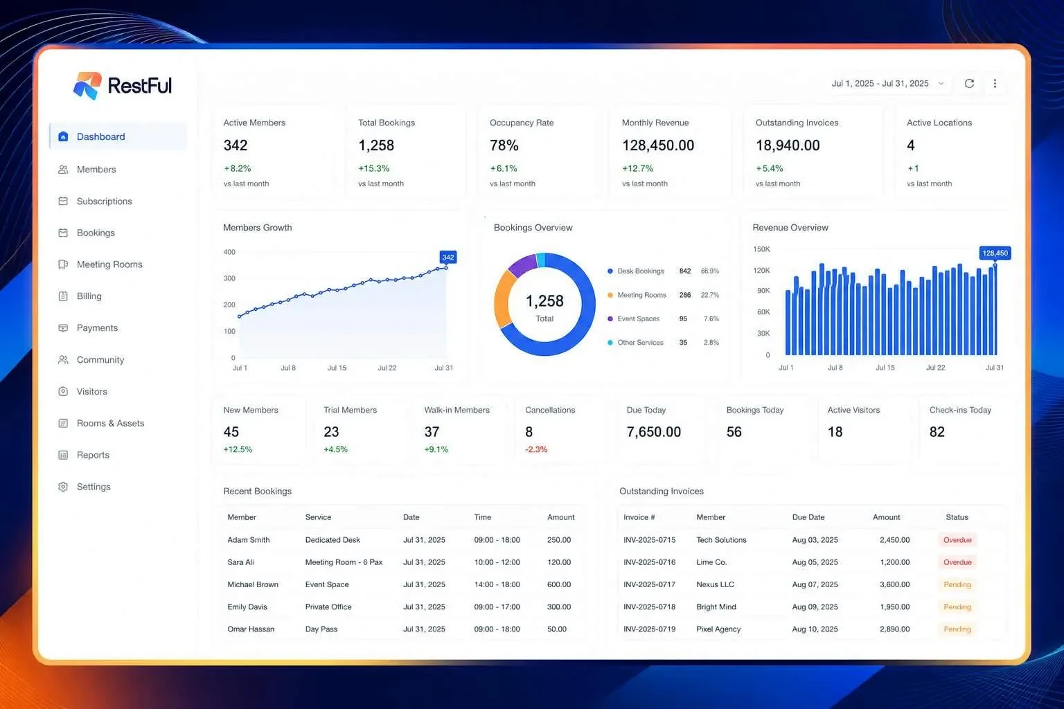Click the Payments card icon

click(x=63, y=327)
